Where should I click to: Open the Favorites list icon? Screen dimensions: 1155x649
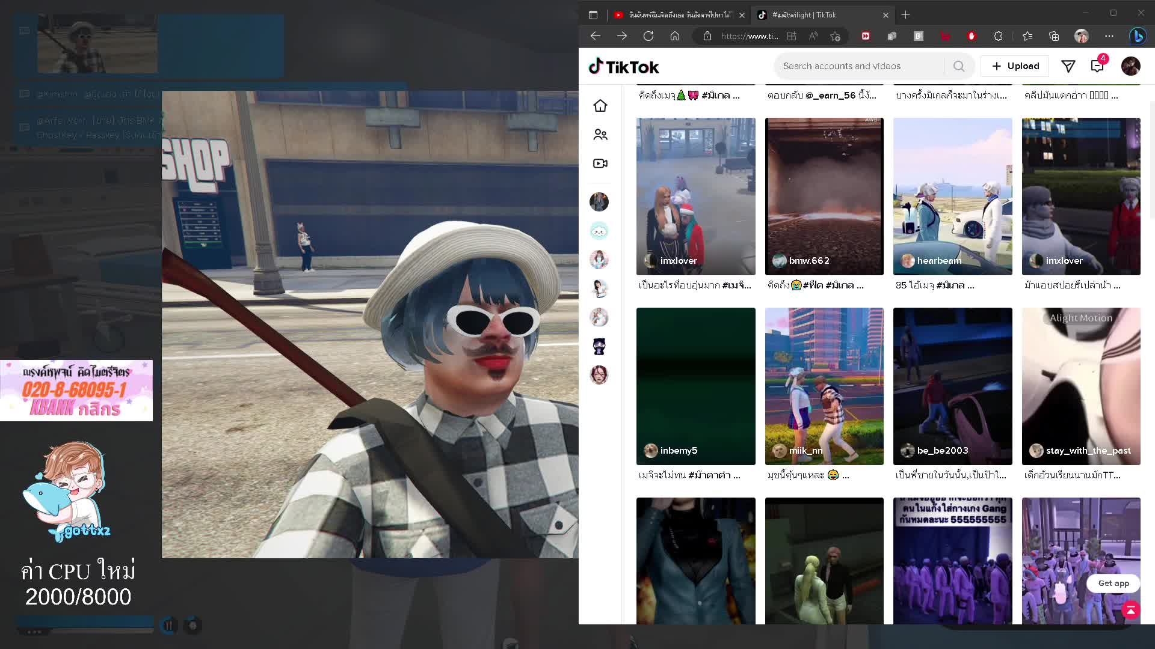(1027, 36)
